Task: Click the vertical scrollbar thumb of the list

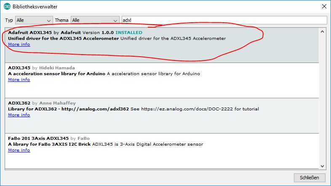Action: pyautogui.click(x=323, y=97)
